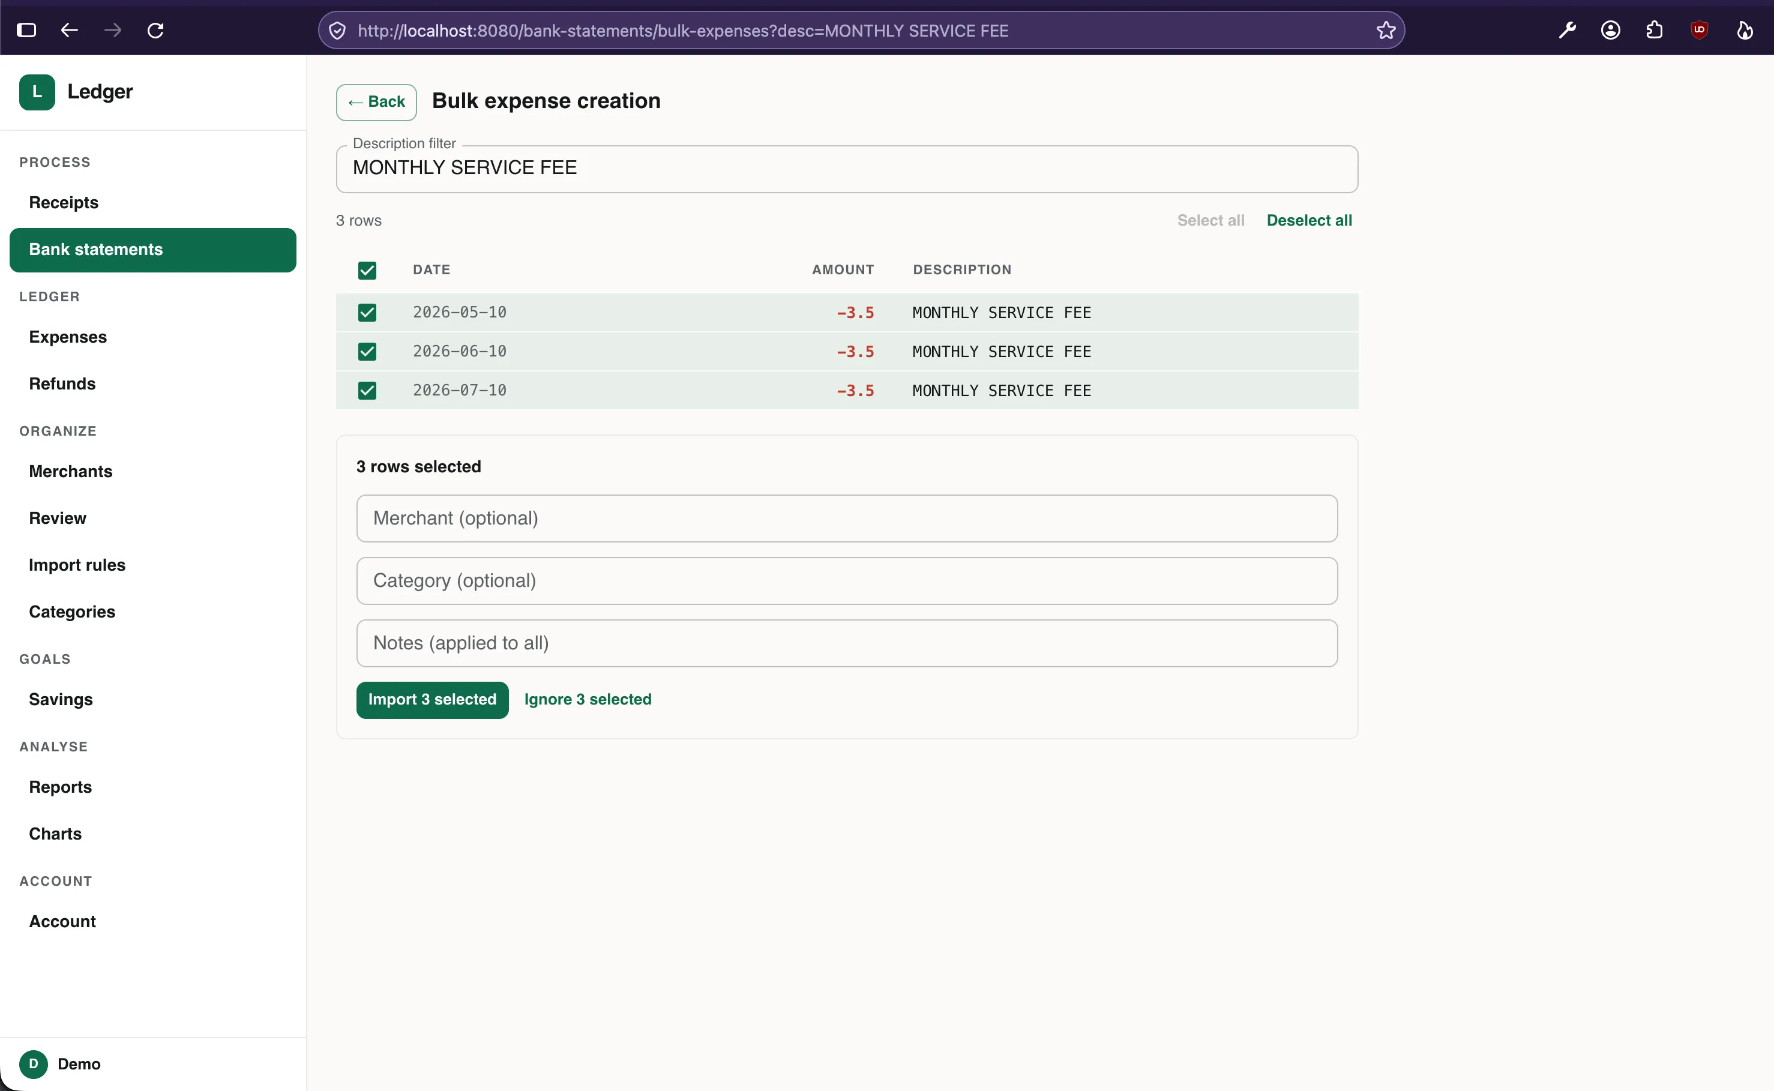Open Review in the sidebar
The image size is (1774, 1091).
pyautogui.click(x=153, y=518)
